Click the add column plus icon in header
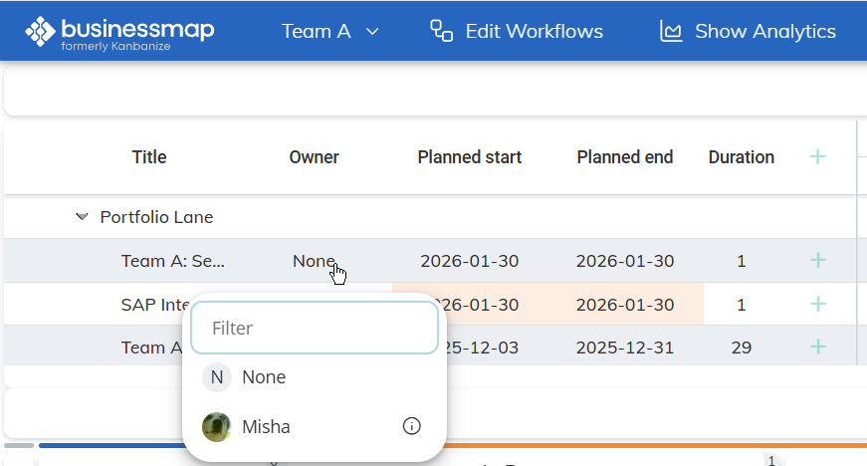The image size is (867, 466). coord(817,156)
